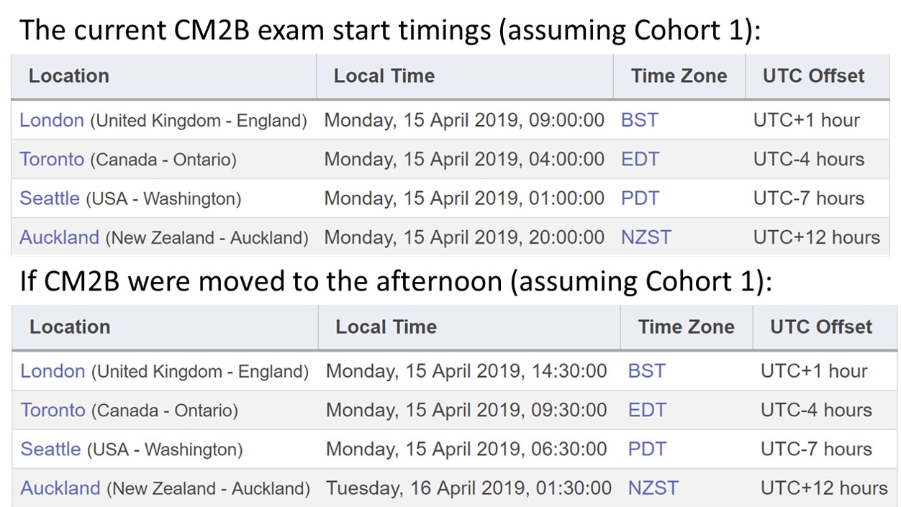Click EDT time zone link in first table
The image size is (901, 507).
[640, 159]
